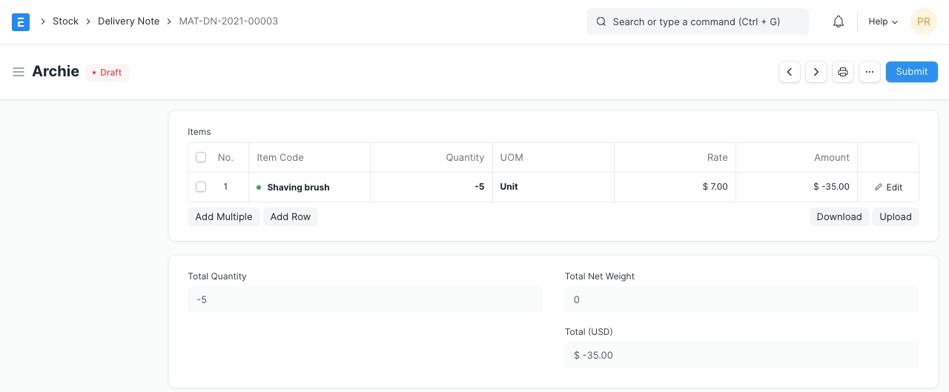Click the Add Row button
Viewport: 949px width, 392px height.
290,216
